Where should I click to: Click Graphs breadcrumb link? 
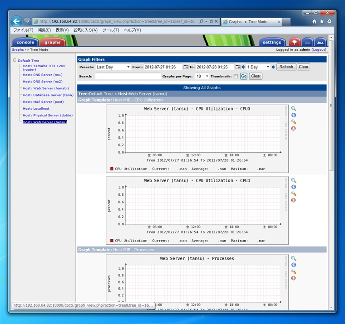pyautogui.click(x=18, y=50)
